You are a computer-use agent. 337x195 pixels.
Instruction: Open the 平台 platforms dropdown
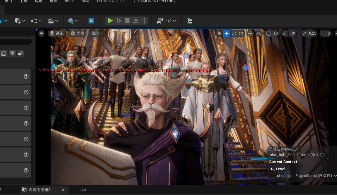click(x=167, y=21)
